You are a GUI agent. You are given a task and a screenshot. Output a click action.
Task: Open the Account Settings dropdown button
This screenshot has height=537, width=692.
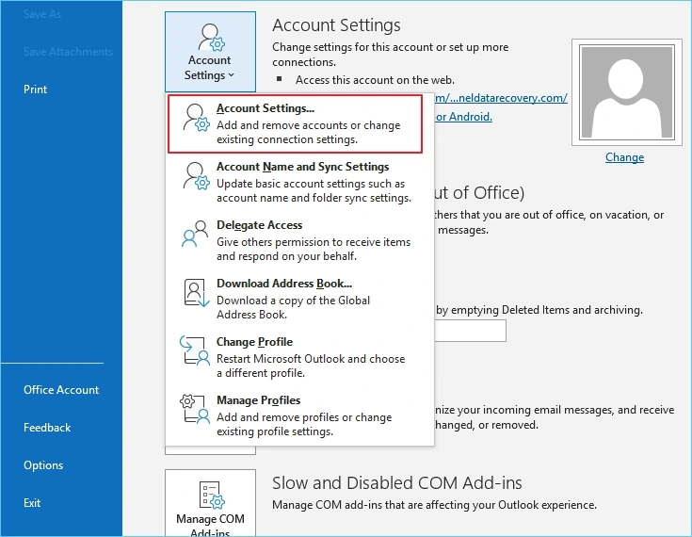click(x=210, y=52)
